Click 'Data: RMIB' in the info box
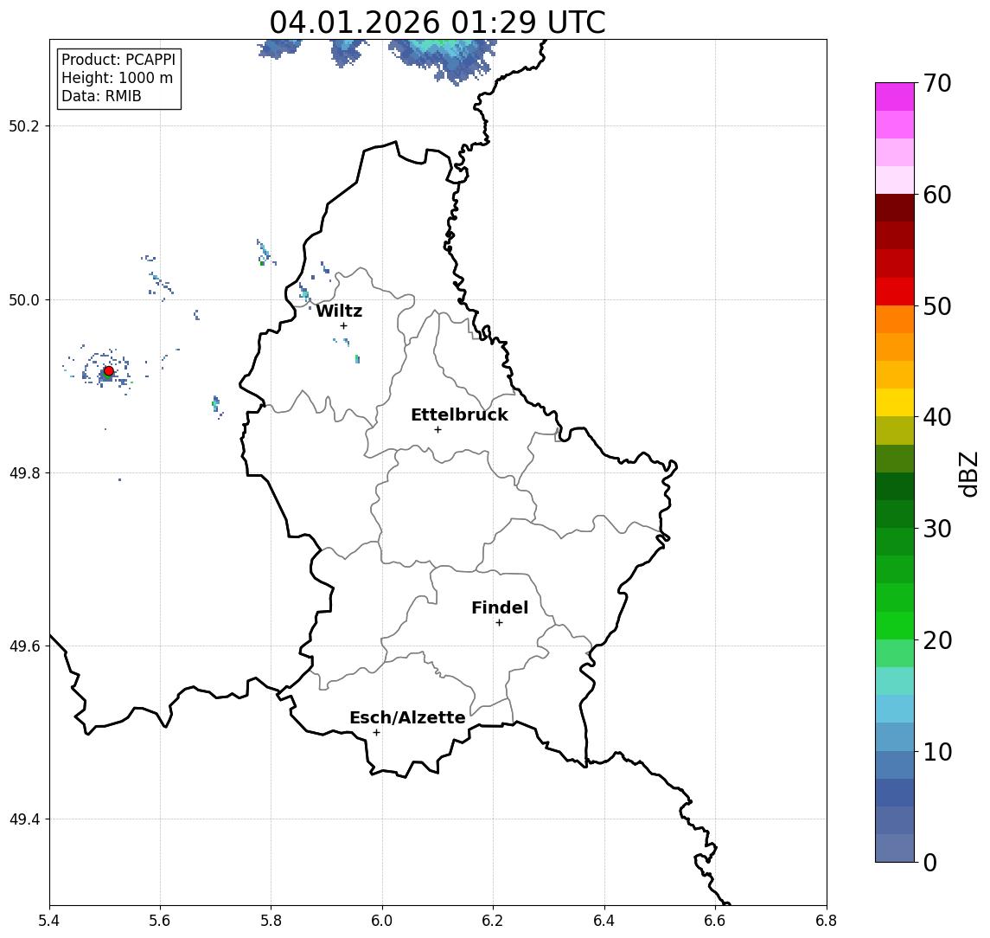 coord(101,96)
